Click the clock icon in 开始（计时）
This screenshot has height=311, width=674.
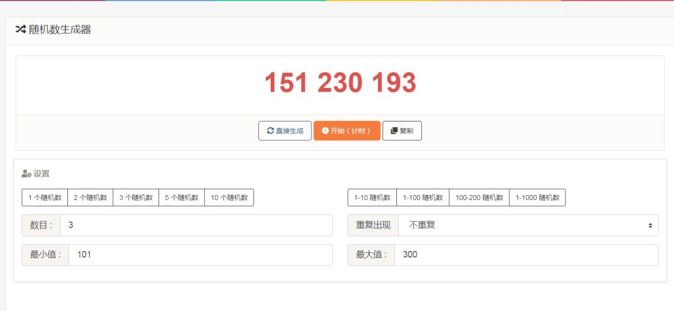[x=325, y=131]
